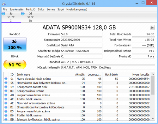158x124 pixels.
Task: Click the Érték neve column header
Action: 42,75
